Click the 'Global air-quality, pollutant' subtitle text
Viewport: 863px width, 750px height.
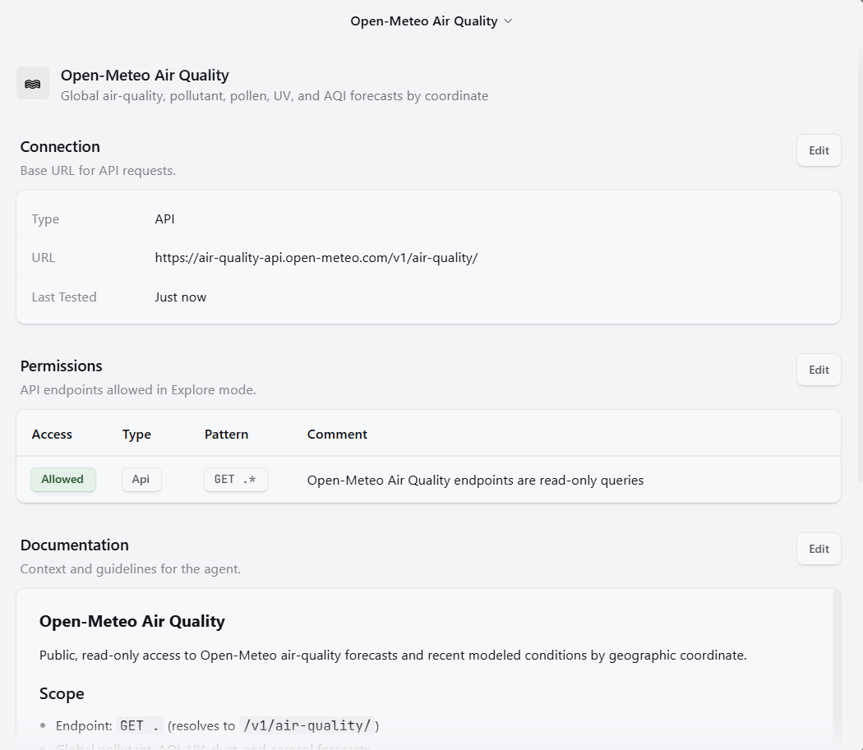click(274, 96)
